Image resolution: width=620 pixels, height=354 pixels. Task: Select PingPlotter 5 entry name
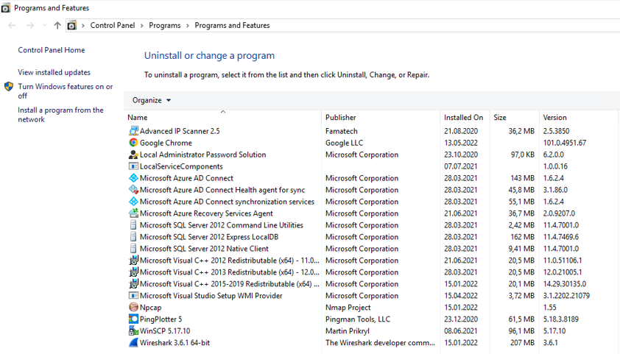pos(161,319)
